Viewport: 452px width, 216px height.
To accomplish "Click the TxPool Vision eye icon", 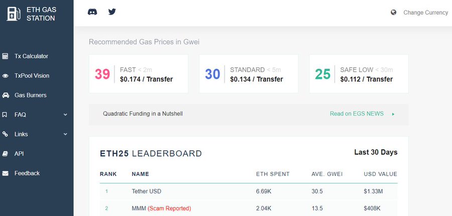I will tap(5, 76).
